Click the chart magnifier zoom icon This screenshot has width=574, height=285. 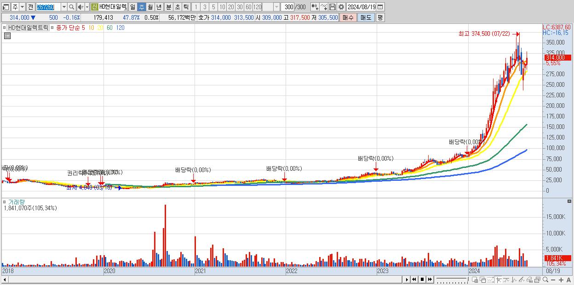[x=546, y=279]
